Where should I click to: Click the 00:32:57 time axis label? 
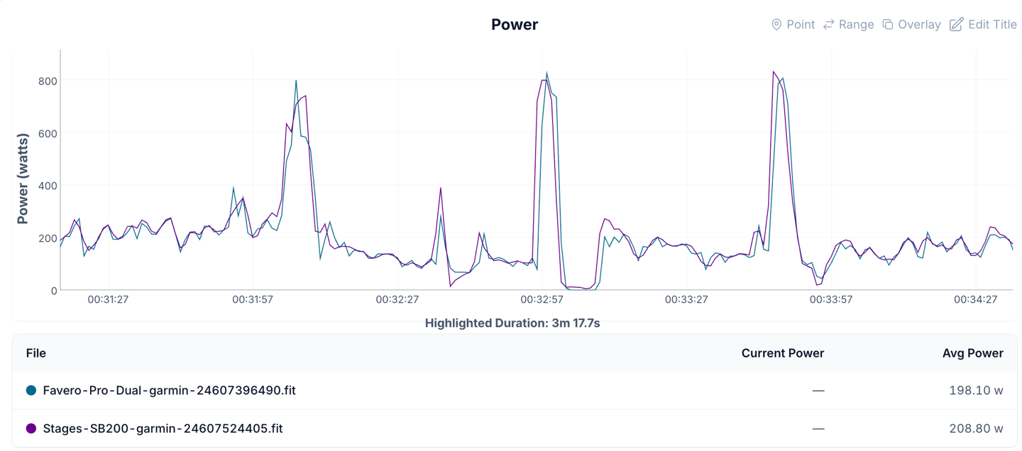(x=542, y=299)
